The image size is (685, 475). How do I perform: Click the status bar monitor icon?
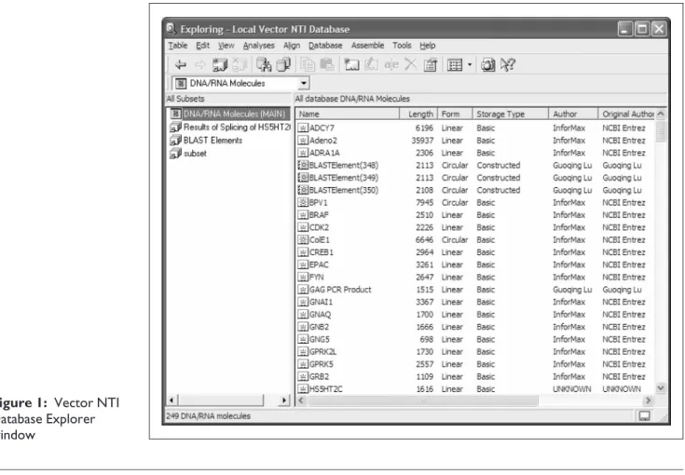[x=644, y=416]
